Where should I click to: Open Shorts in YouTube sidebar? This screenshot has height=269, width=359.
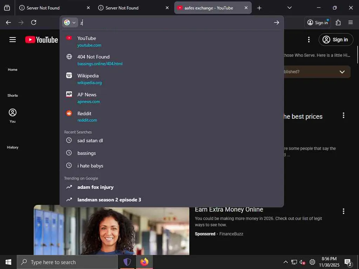click(x=13, y=95)
